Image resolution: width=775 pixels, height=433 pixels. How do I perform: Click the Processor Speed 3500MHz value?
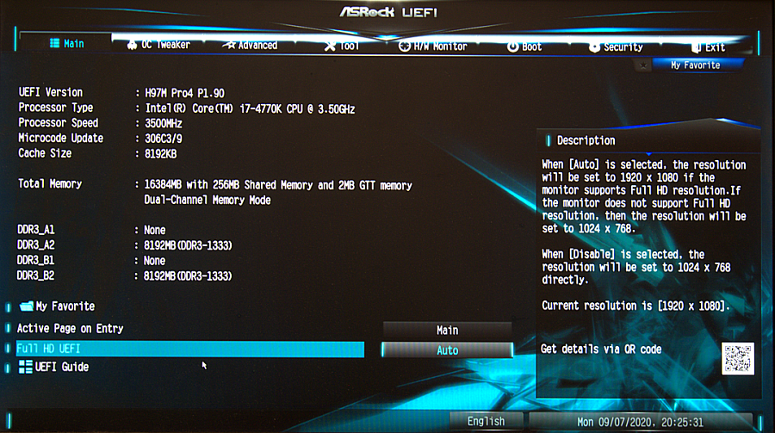164,124
